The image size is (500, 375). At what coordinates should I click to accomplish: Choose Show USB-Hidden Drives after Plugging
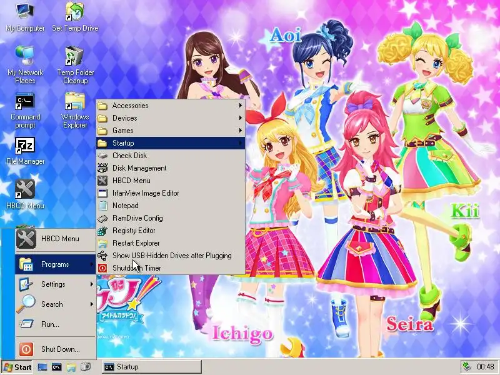click(x=171, y=256)
